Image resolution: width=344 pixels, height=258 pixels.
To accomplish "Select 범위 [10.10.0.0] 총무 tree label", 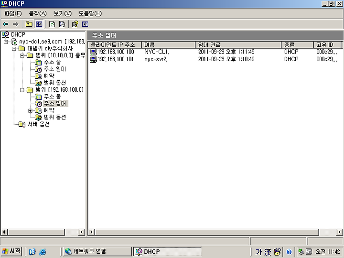I will 60,55.
